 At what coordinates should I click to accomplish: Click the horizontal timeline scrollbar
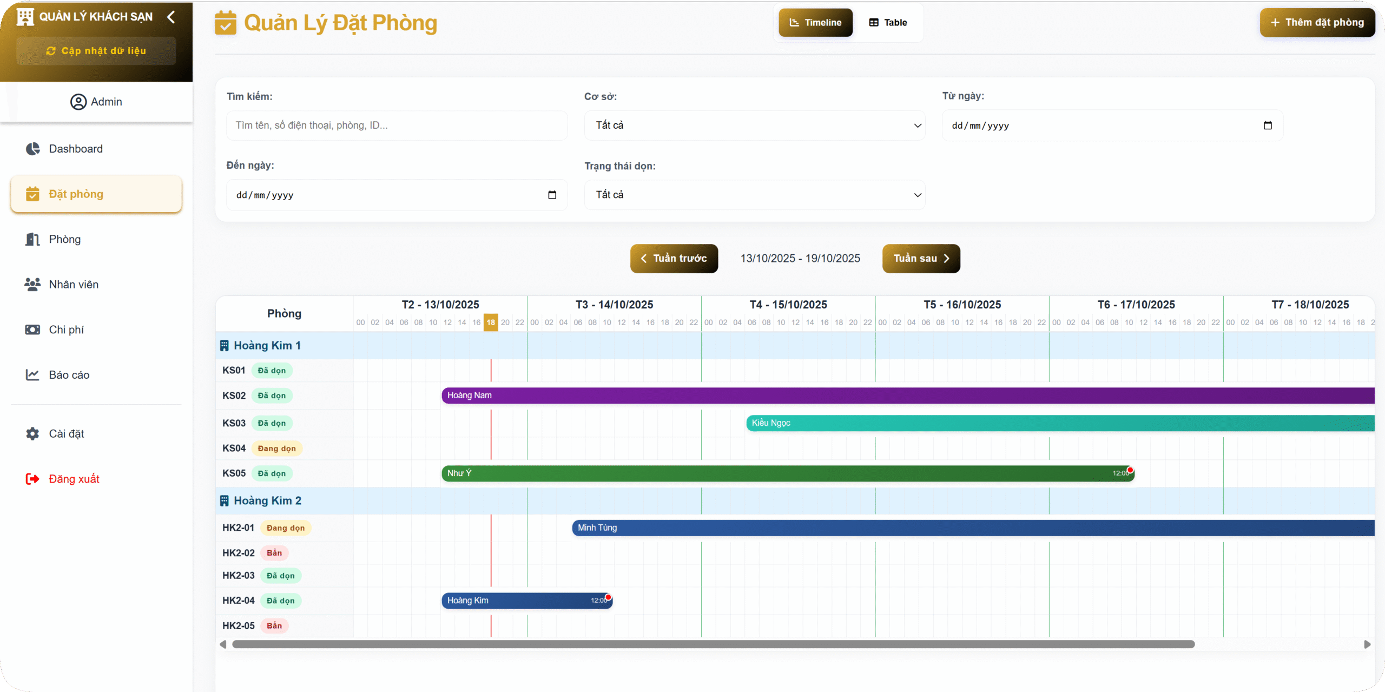click(713, 644)
